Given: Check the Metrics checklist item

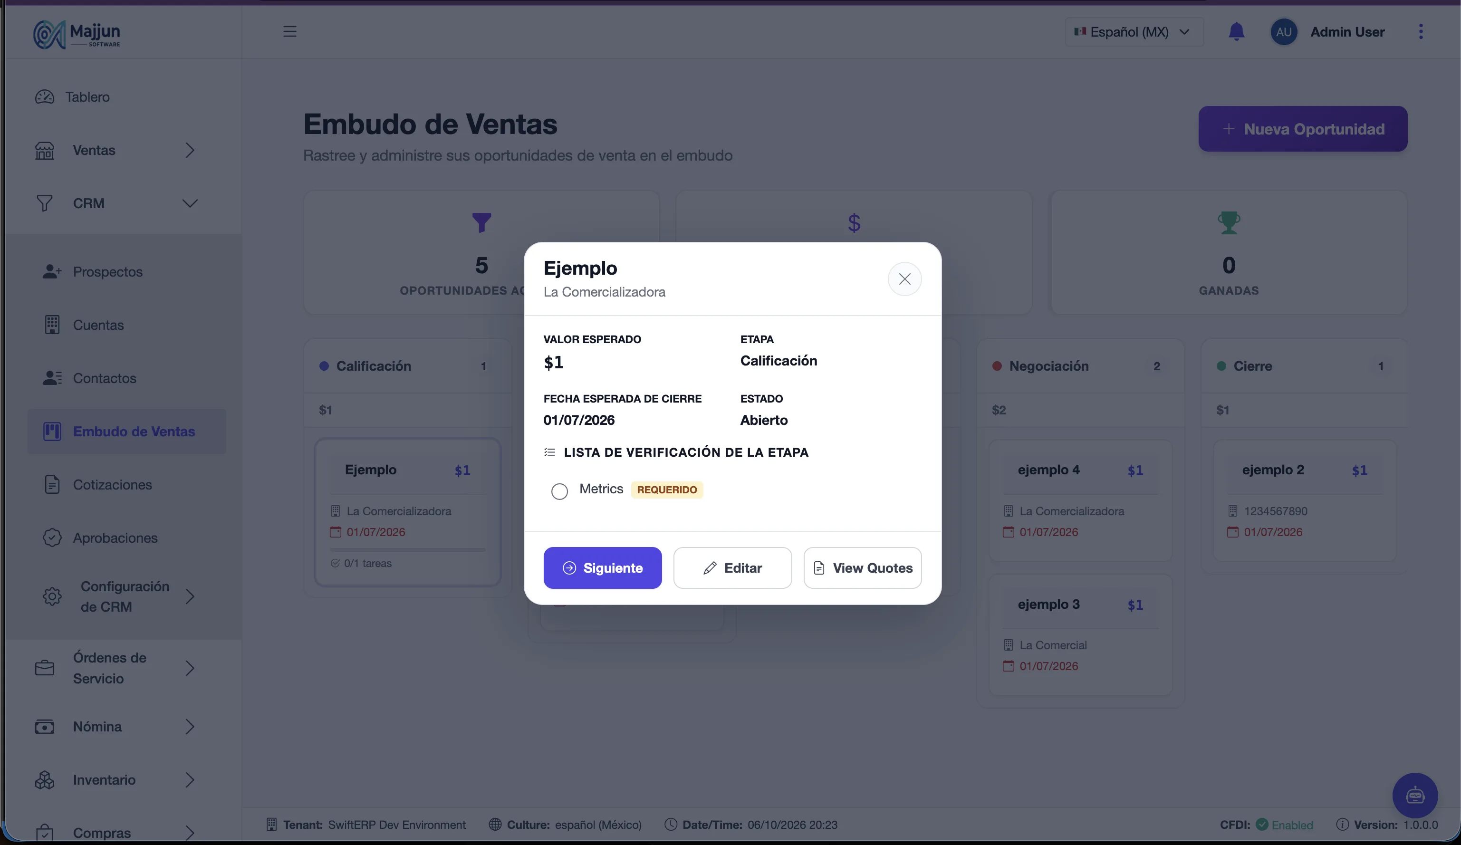Looking at the screenshot, I should click(x=559, y=491).
